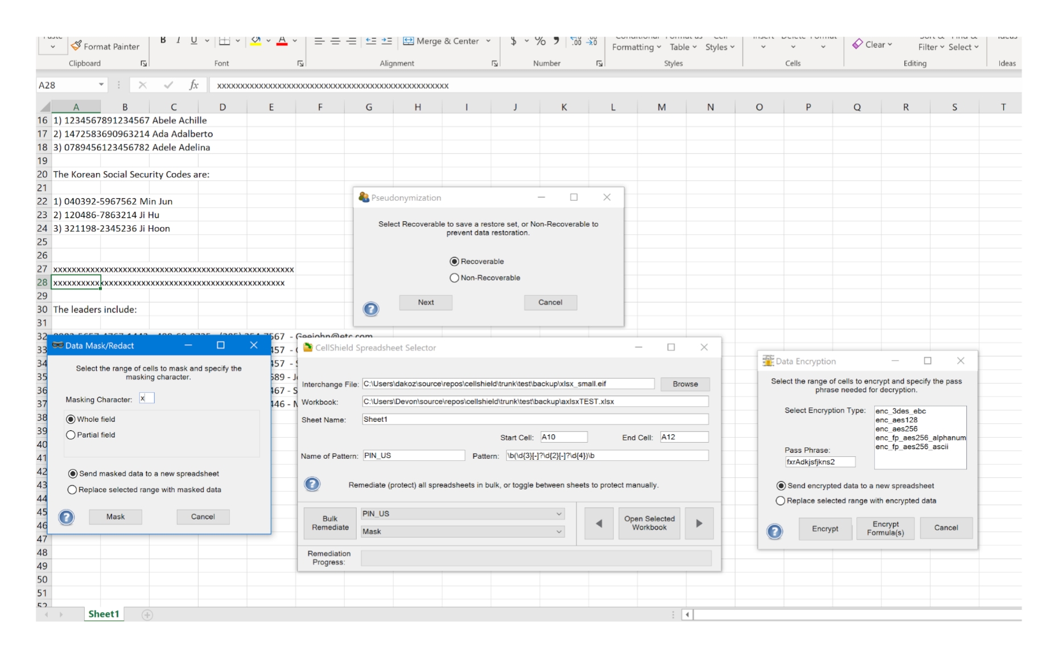1063x651 pixels.
Task: Apply underline formatting from the ribbon
Action: point(193,40)
